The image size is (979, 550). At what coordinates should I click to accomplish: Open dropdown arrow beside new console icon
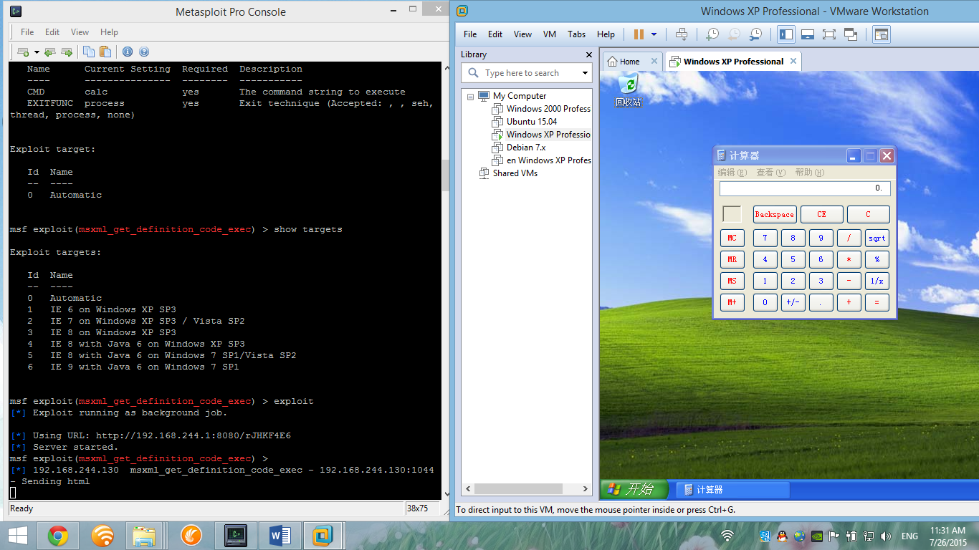tap(37, 52)
